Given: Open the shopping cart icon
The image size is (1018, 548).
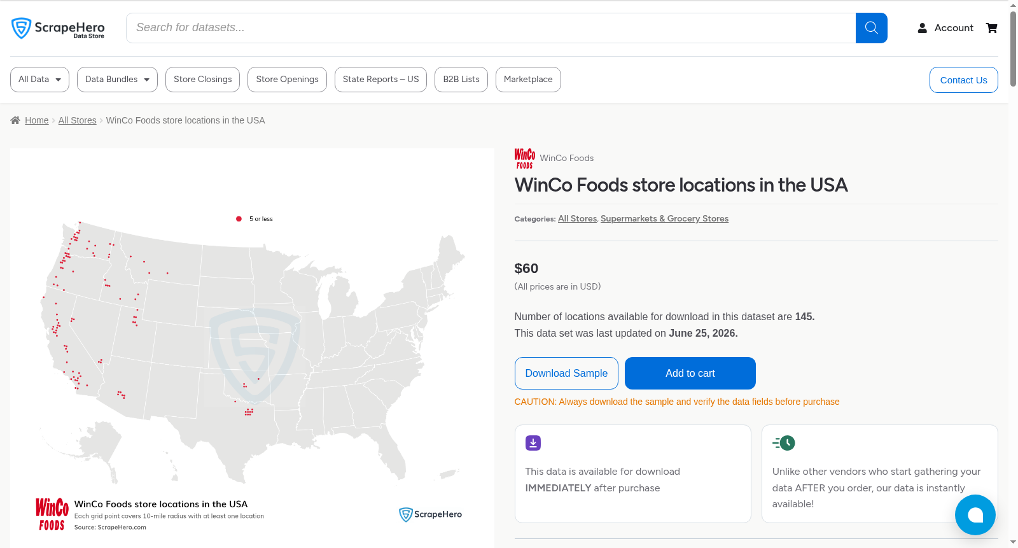Looking at the screenshot, I should point(991,28).
